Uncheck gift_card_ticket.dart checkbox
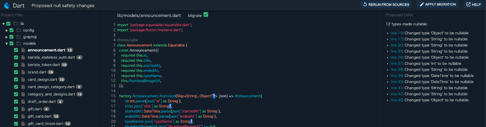This screenshot has width=486, height=127. tap(16, 124)
